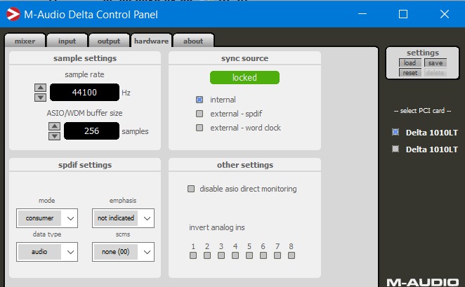The image size is (465, 287).
Task: Open the spdif mode consumer dropdown
Action: click(47, 218)
